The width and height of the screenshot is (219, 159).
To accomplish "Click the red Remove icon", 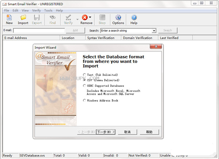I will pos(85,17).
